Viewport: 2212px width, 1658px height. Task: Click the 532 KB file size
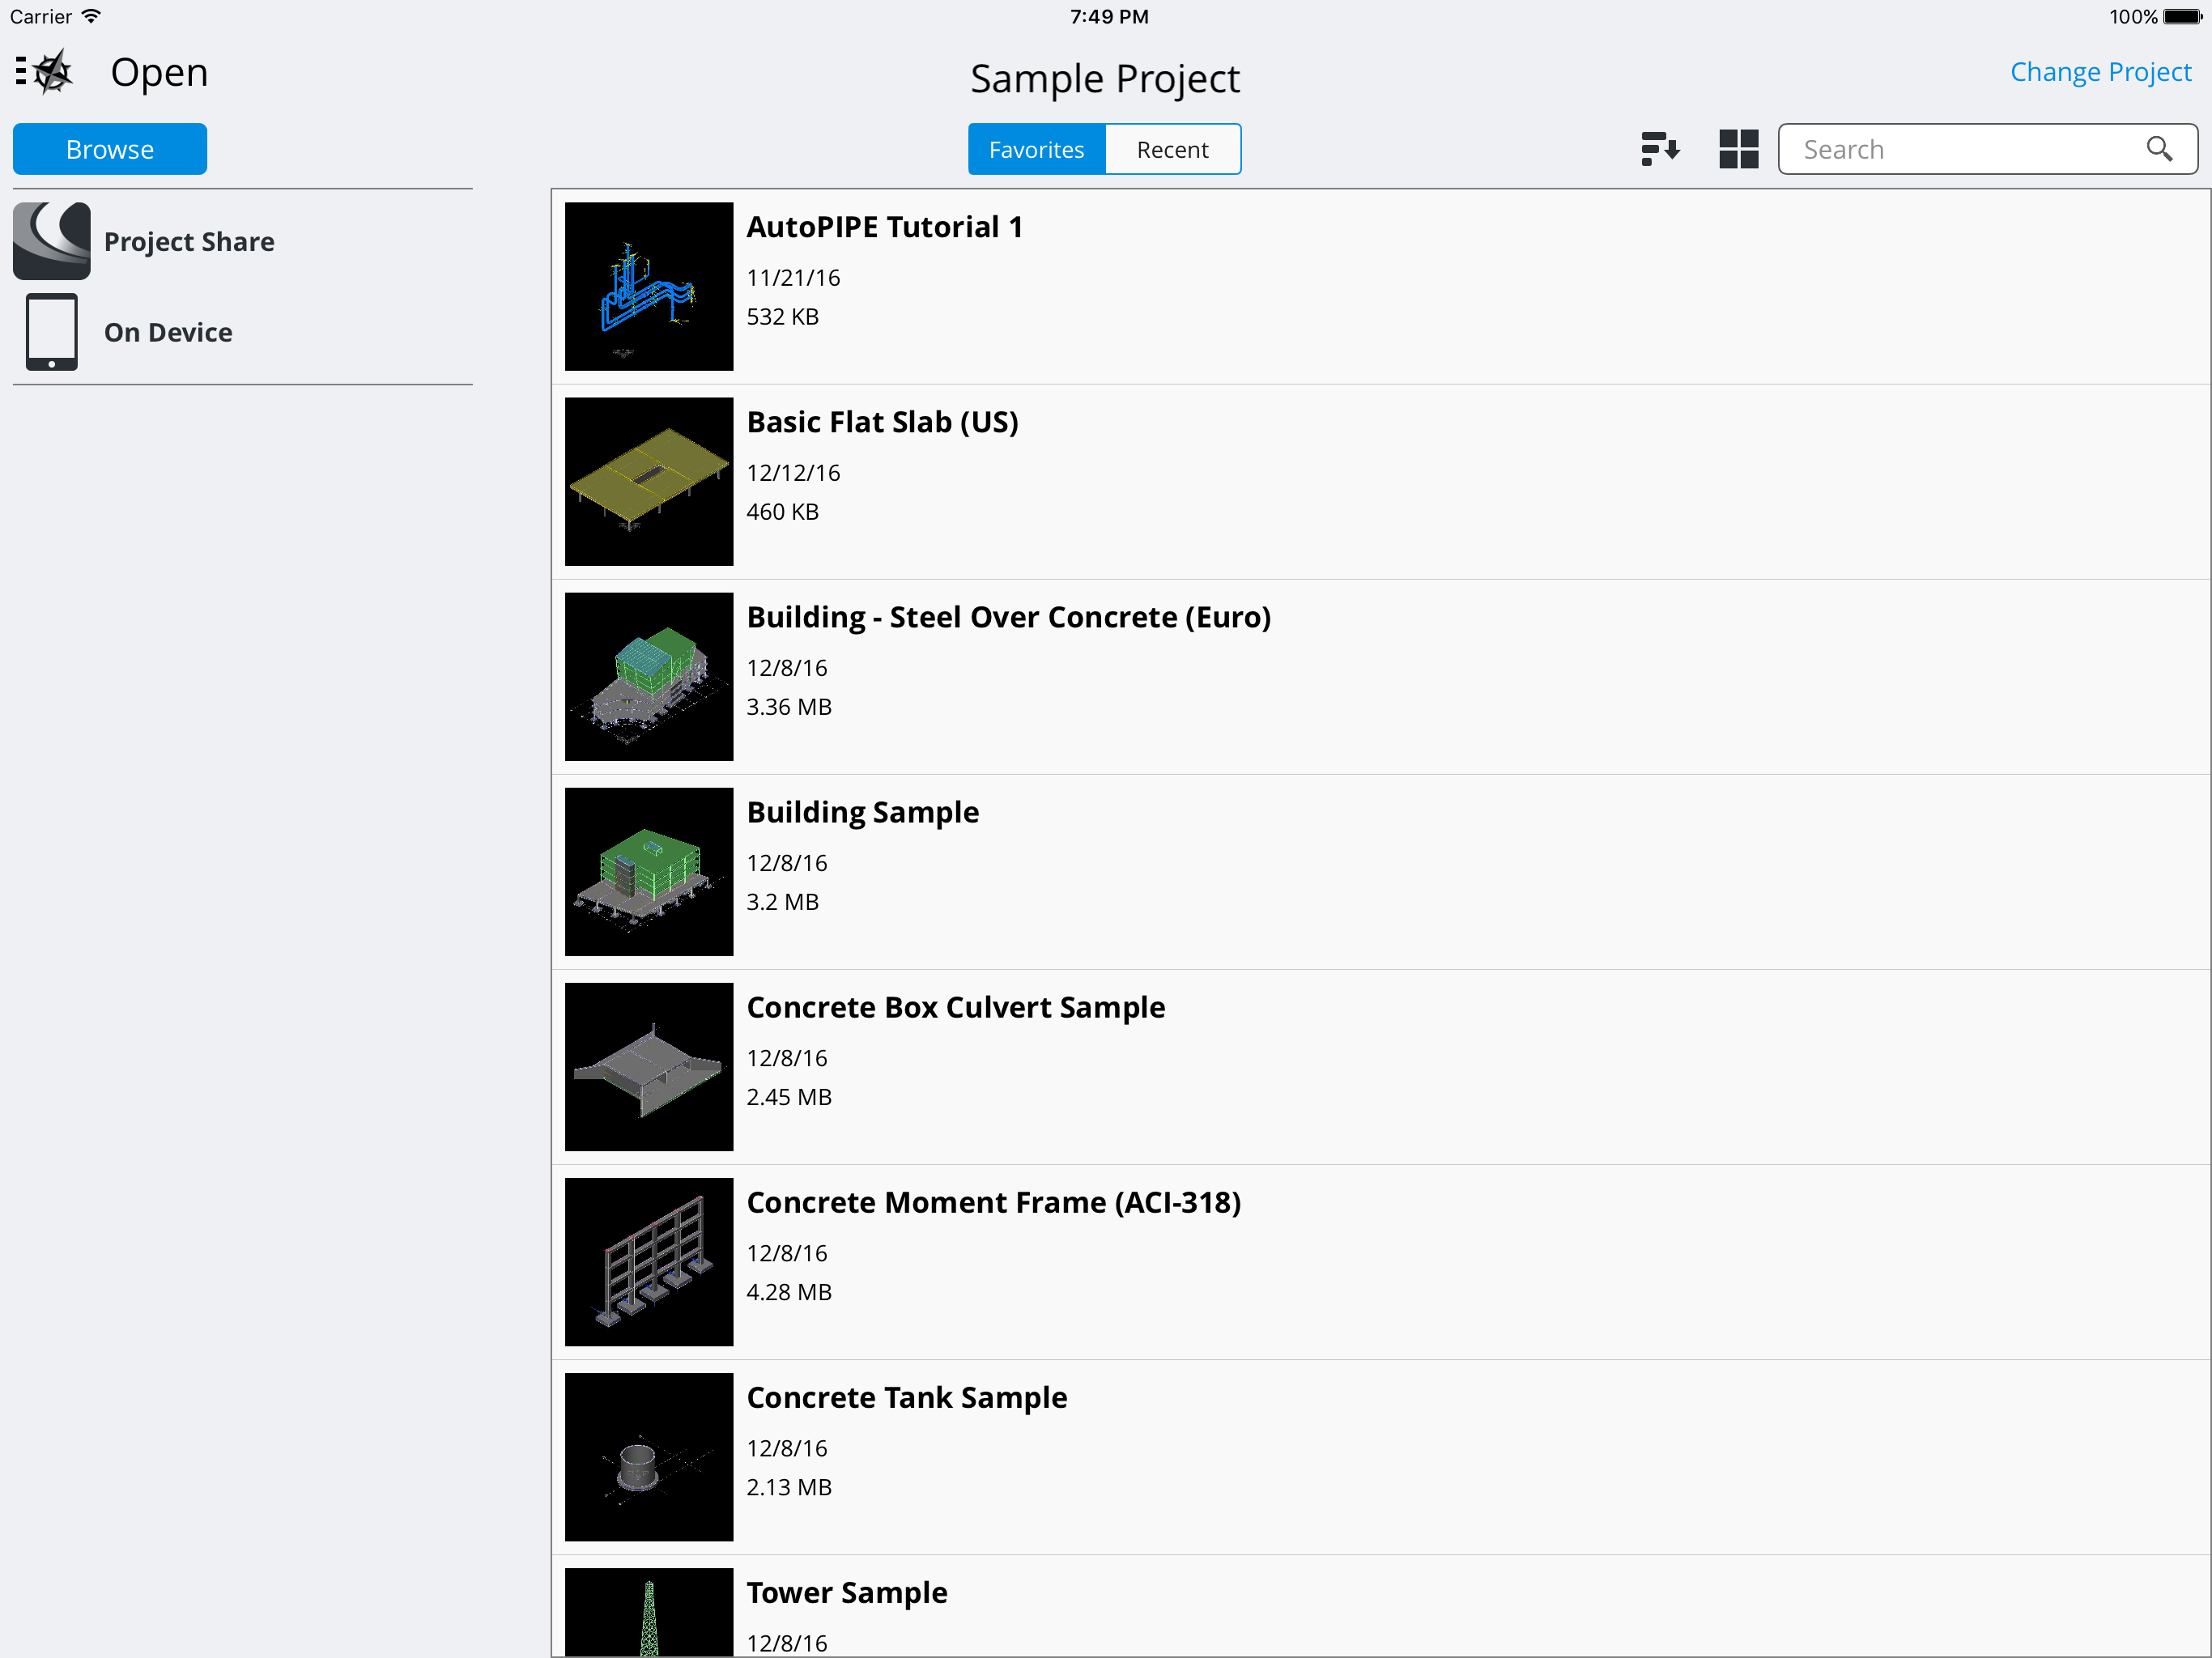[783, 316]
